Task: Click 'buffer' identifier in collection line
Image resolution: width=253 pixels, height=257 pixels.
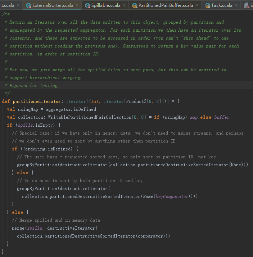Action: click(222, 117)
